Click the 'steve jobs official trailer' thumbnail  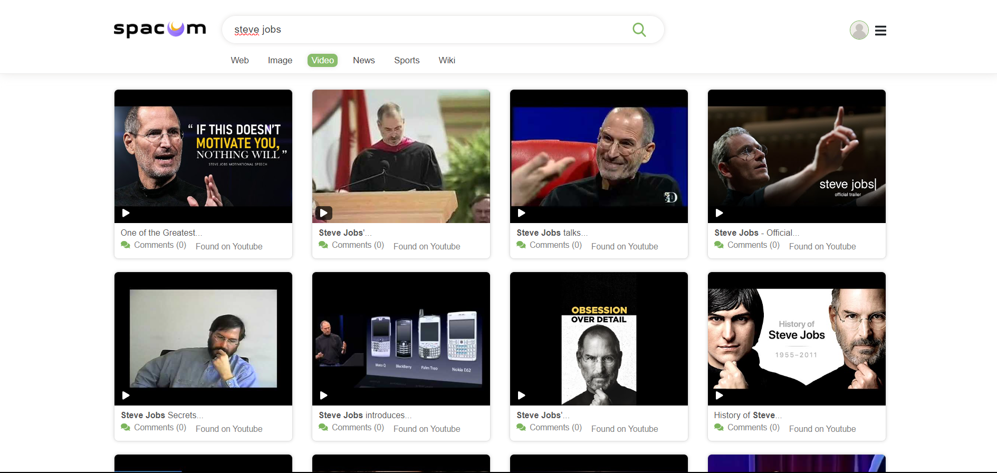[x=797, y=156]
